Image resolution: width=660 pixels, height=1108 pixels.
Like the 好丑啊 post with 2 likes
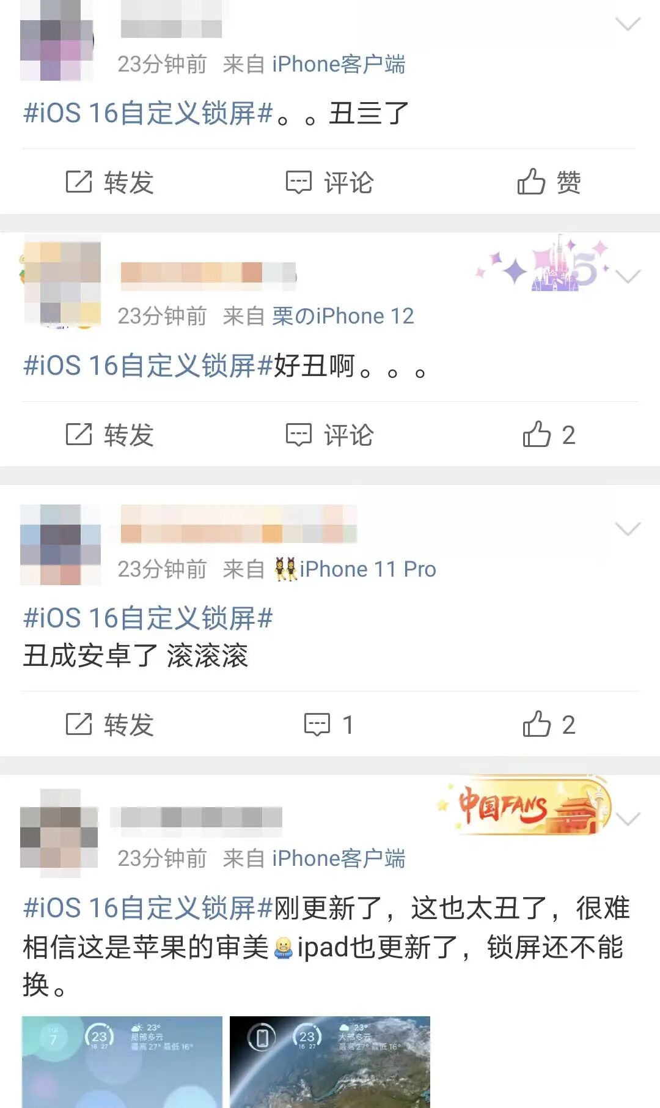point(549,435)
